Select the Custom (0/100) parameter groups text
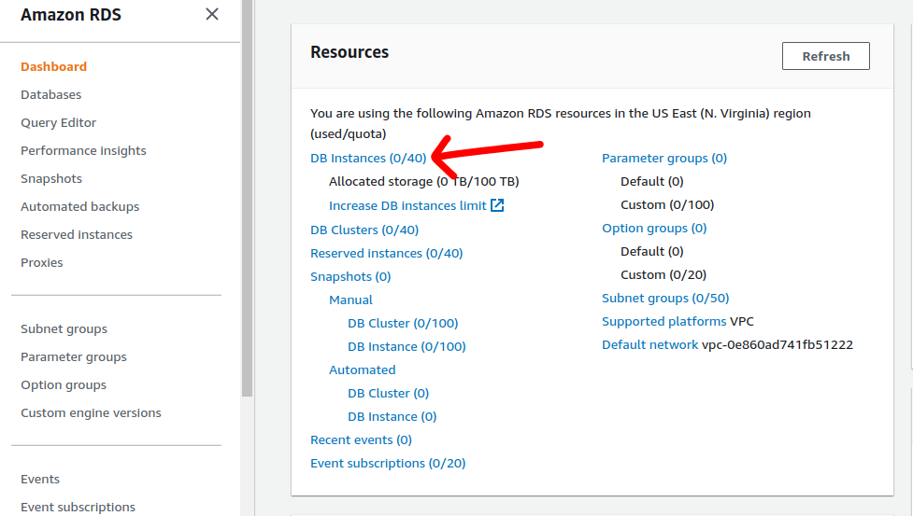This screenshot has height=516, width=913. tap(667, 204)
